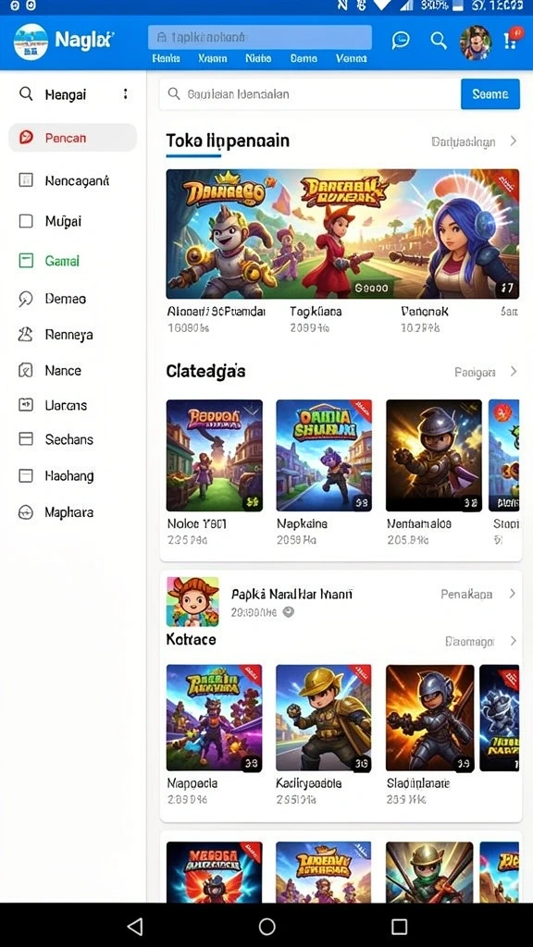Expand Toko lipenaain chevron arrow
Screen dimensions: 533x947
click(513, 141)
